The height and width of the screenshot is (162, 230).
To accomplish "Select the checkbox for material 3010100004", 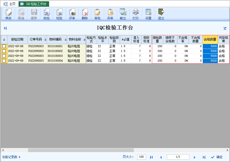I will pyautogui.click(x=4, y=61).
